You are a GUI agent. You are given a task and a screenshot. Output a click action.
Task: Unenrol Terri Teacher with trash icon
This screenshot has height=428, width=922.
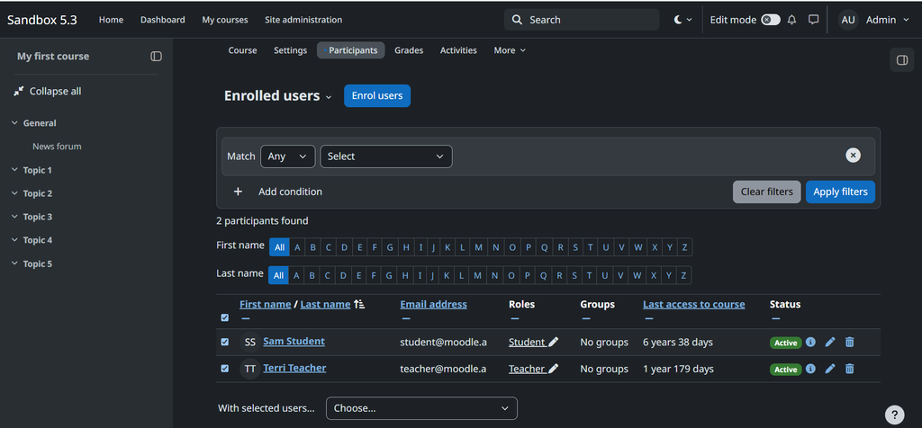tap(850, 369)
